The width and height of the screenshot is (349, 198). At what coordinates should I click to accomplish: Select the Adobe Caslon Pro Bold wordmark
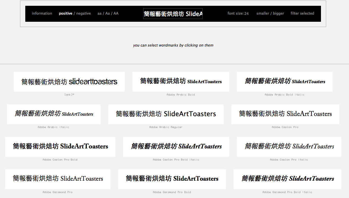click(x=60, y=147)
